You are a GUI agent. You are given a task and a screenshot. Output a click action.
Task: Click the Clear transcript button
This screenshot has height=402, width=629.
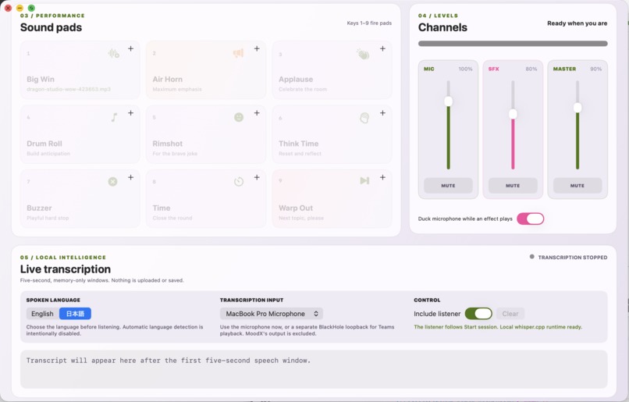[x=510, y=314]
